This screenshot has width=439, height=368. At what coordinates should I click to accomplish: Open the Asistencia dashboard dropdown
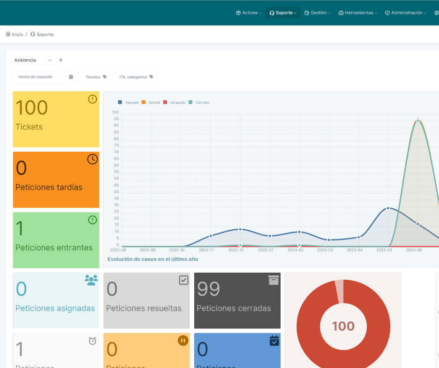pos(34,60)
